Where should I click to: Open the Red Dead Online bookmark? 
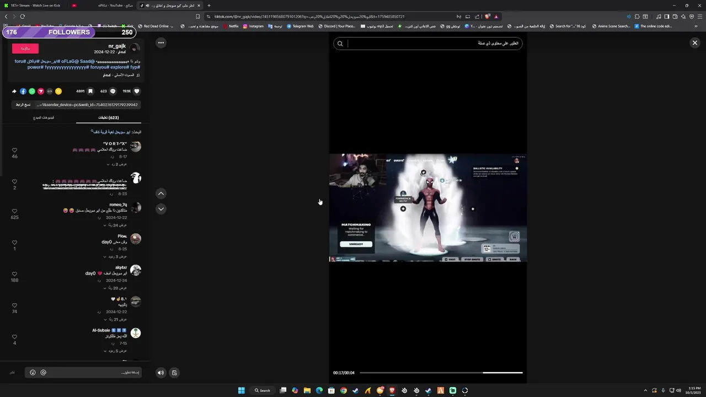156,26
